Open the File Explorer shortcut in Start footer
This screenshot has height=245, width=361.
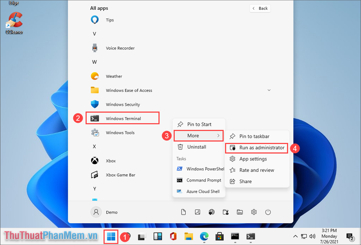pyautogui.click(x=240, y=212)
